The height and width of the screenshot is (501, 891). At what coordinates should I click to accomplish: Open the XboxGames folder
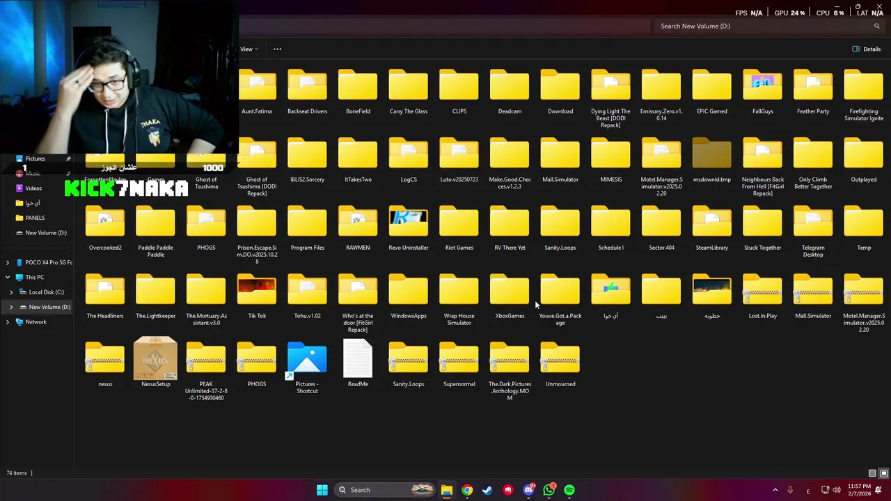tap(510, 296)
